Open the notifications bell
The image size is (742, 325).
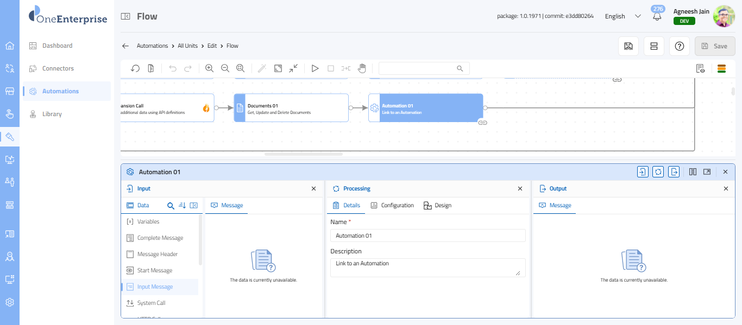click(x=657, y=16)
